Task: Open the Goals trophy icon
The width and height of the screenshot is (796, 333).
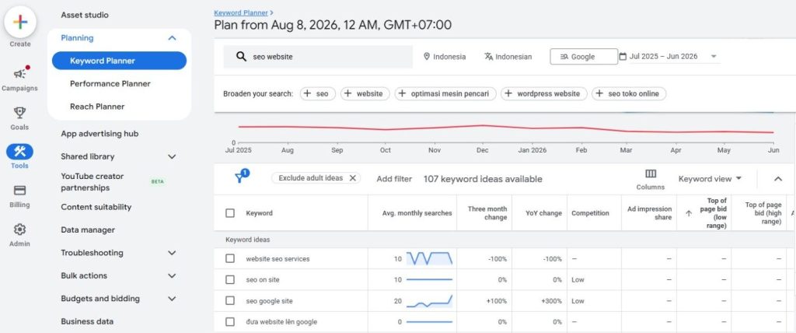Action: 19,113
